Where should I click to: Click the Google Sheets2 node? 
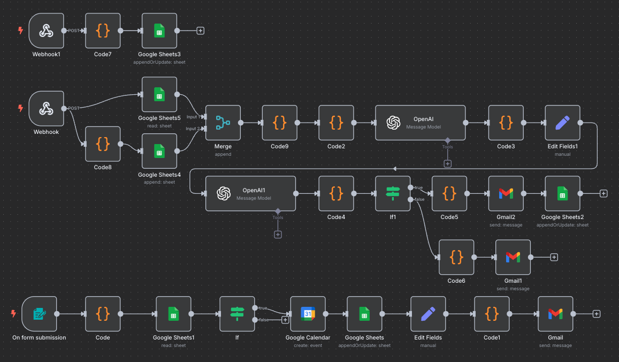tap(562, 194)
